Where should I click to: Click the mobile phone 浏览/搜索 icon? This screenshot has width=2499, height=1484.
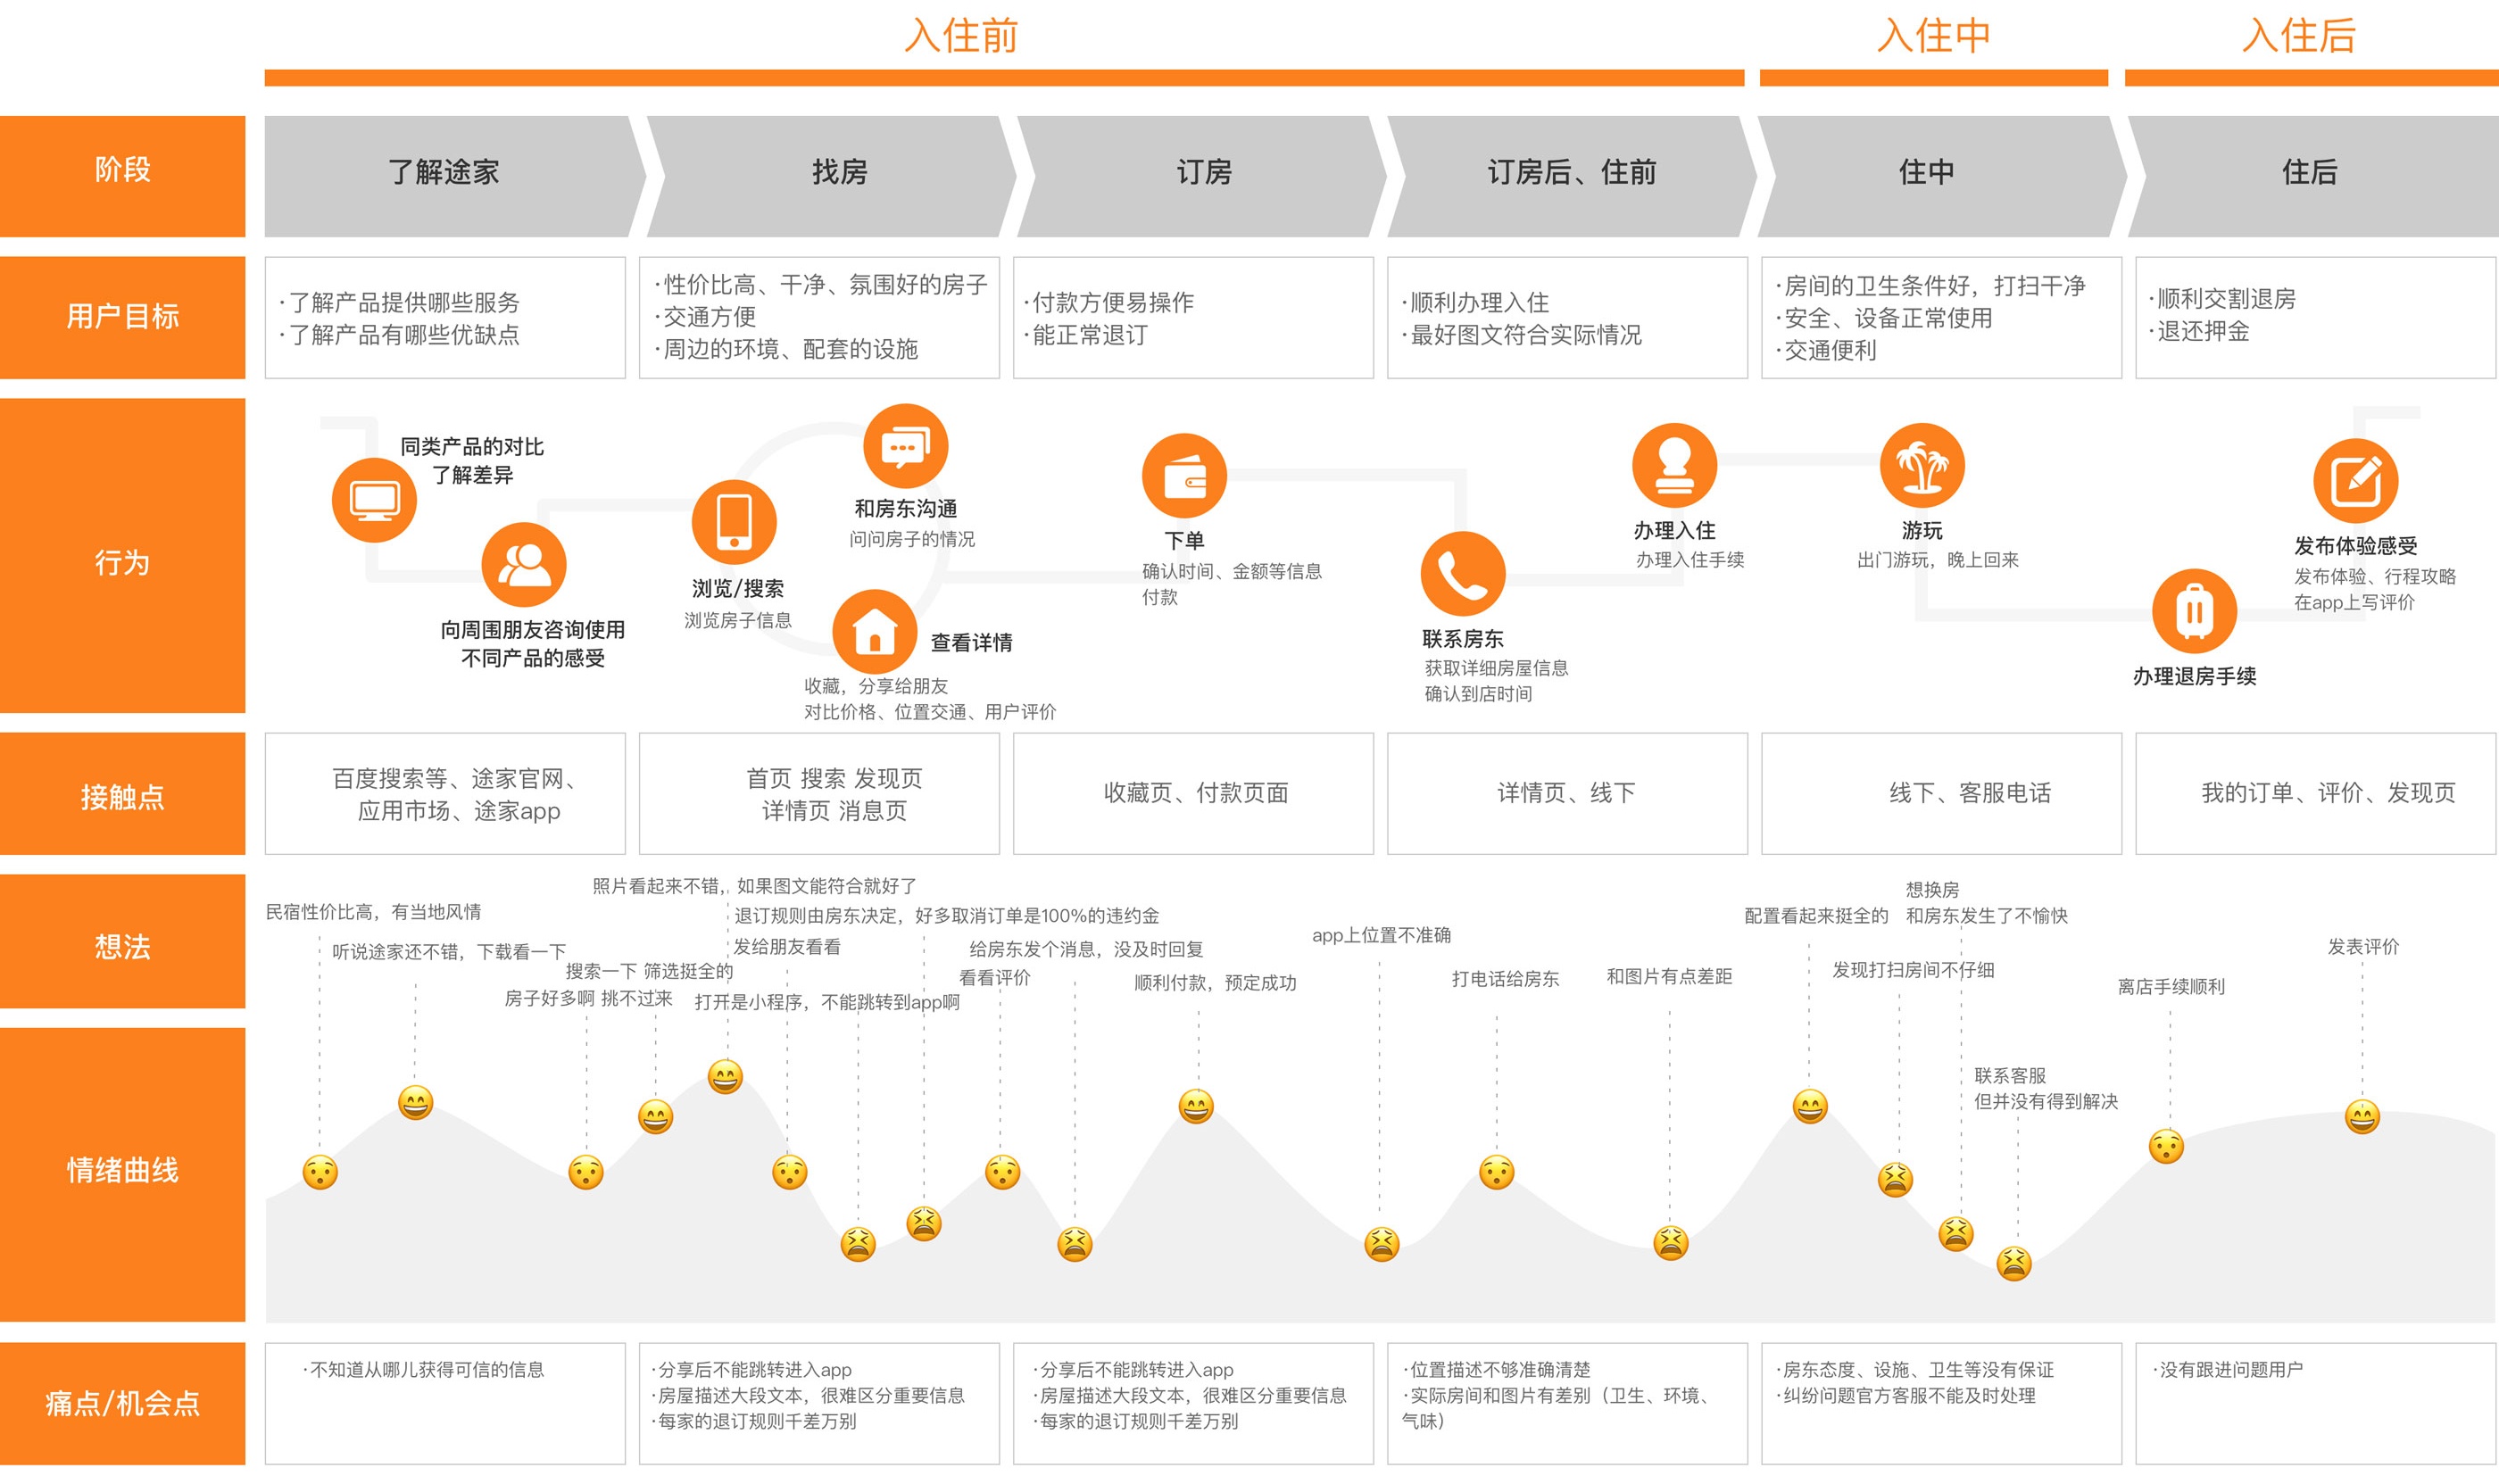point(734,522)
